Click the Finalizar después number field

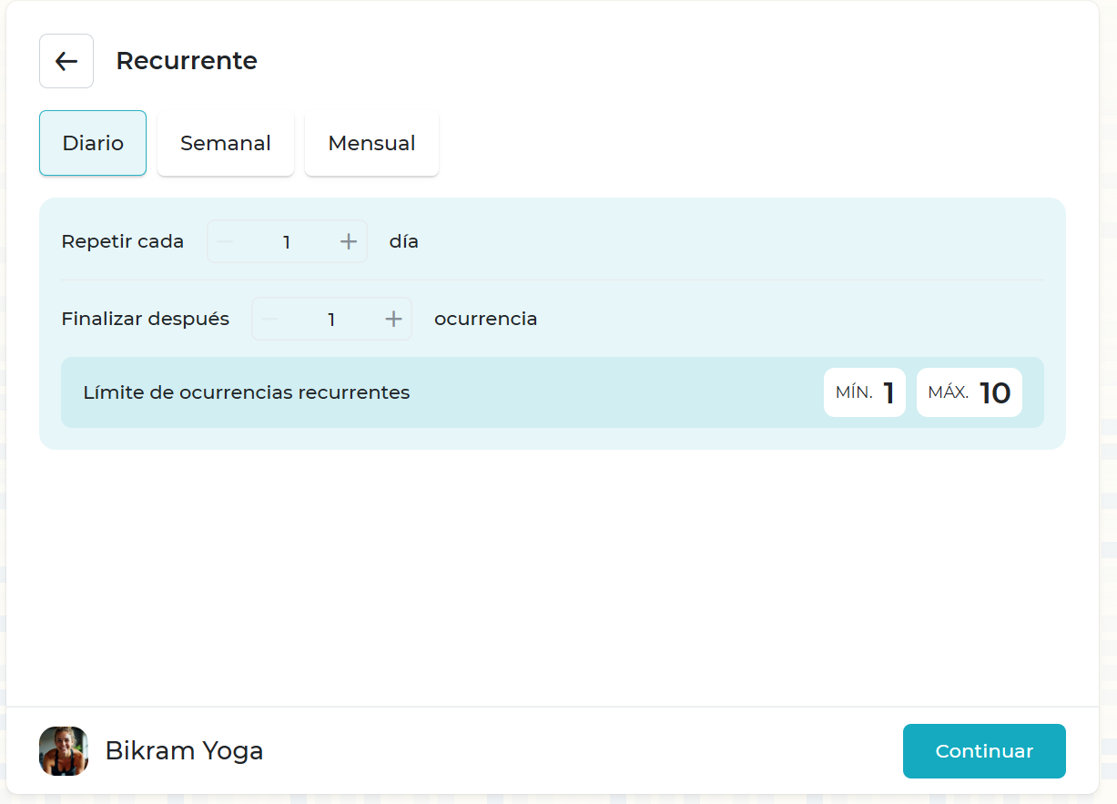click(x=331, y=319)
